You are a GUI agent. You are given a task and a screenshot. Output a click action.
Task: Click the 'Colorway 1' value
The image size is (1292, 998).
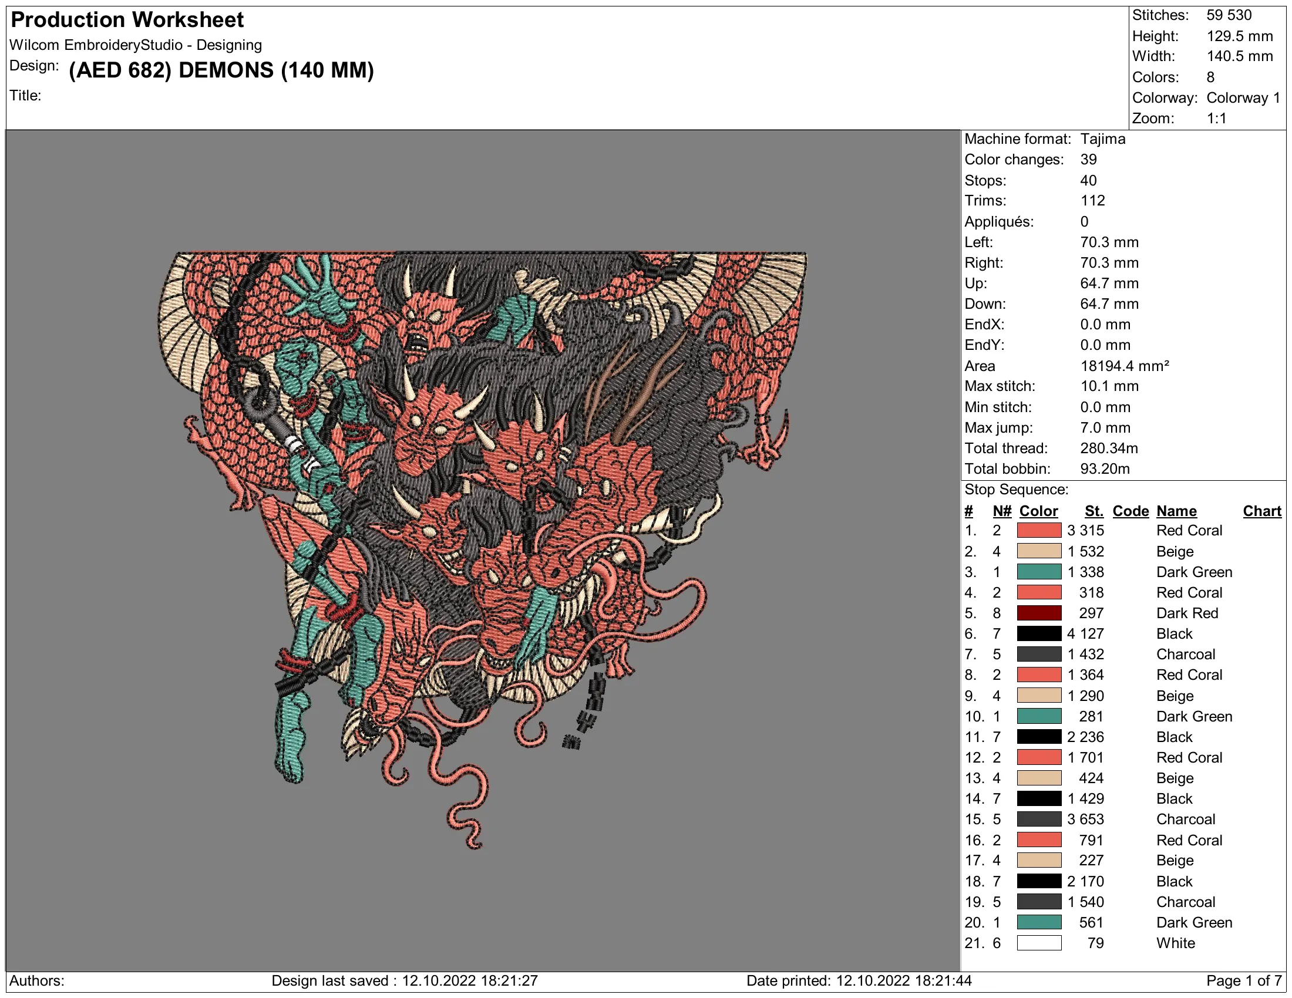(1243, 97)
